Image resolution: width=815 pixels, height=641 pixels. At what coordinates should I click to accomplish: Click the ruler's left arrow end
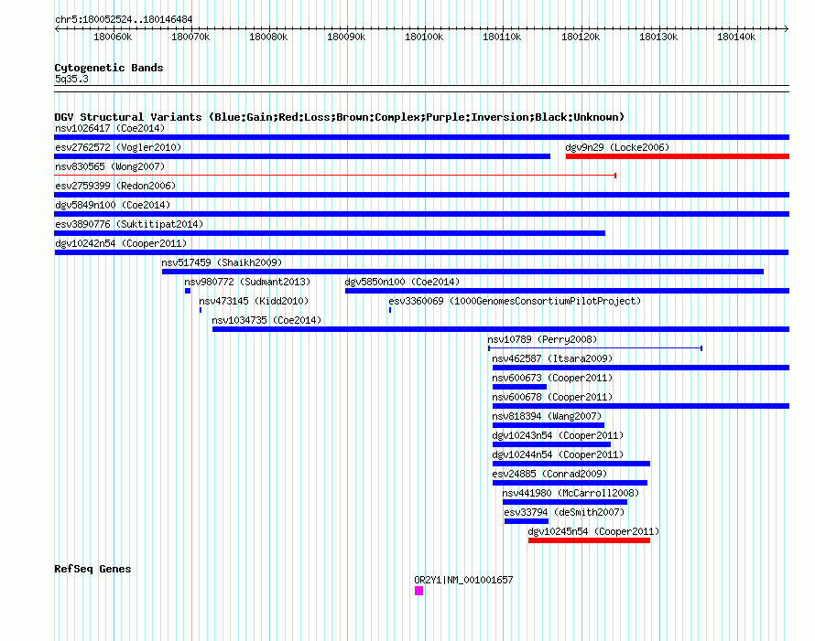pos(57,28)
